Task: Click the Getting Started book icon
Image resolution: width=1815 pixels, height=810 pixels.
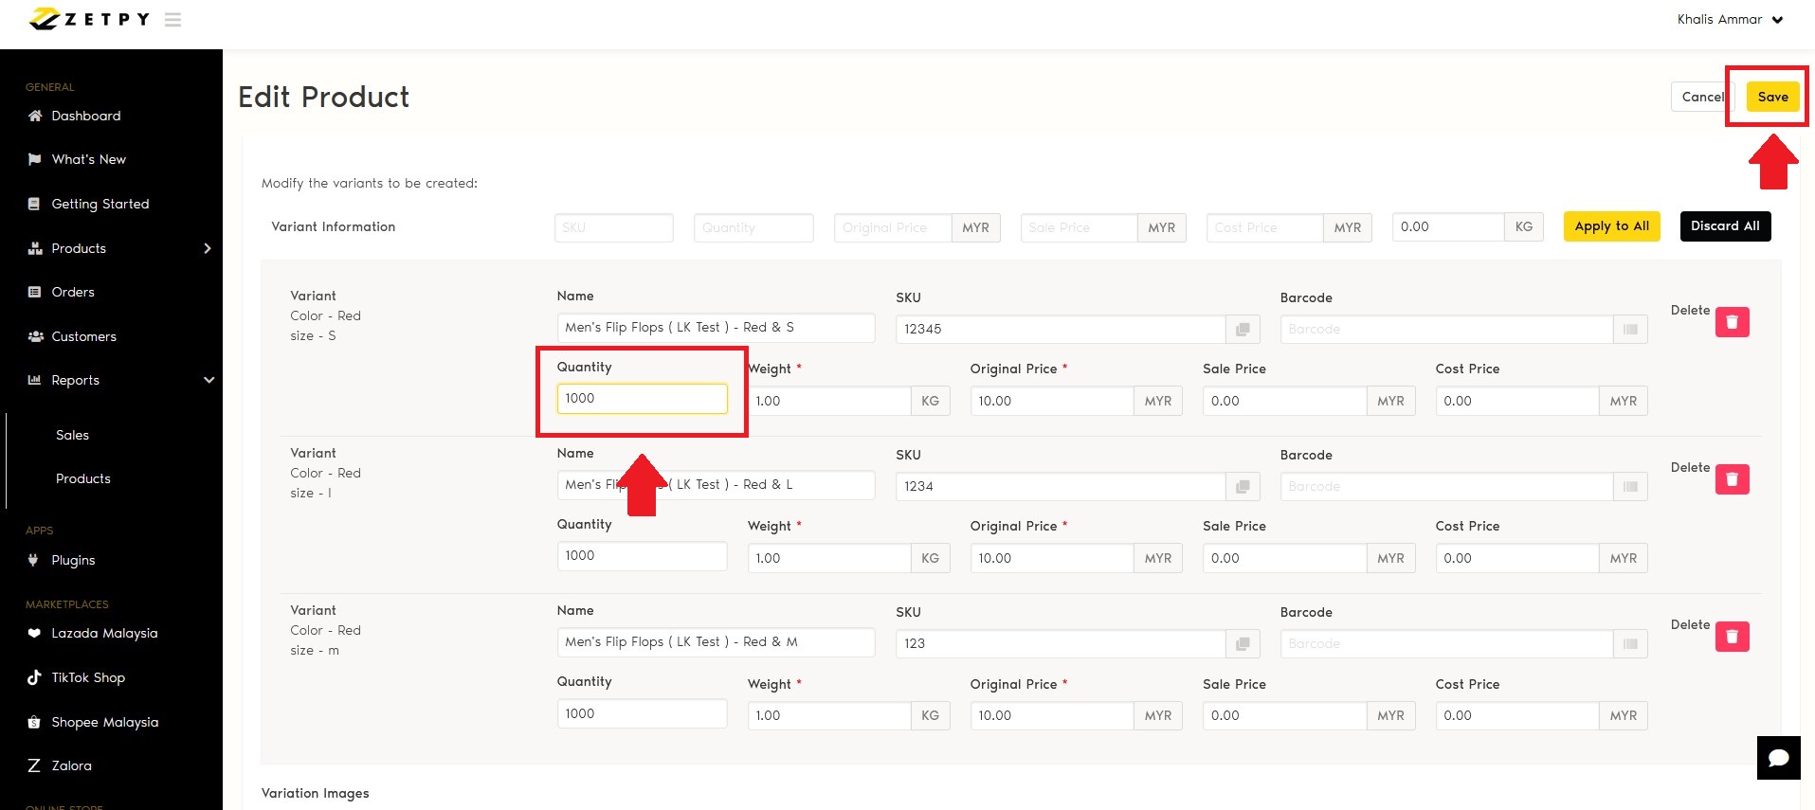Action: pos(34,204)
